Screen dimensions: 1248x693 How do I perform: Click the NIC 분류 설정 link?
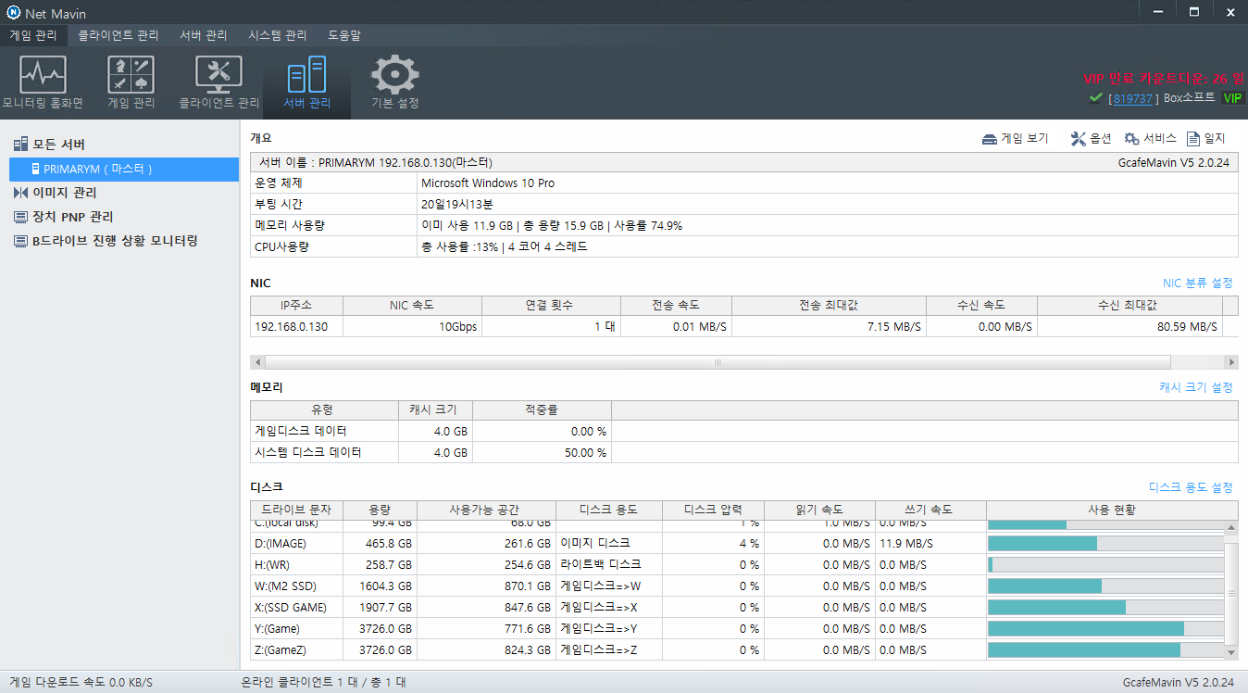1198,283
